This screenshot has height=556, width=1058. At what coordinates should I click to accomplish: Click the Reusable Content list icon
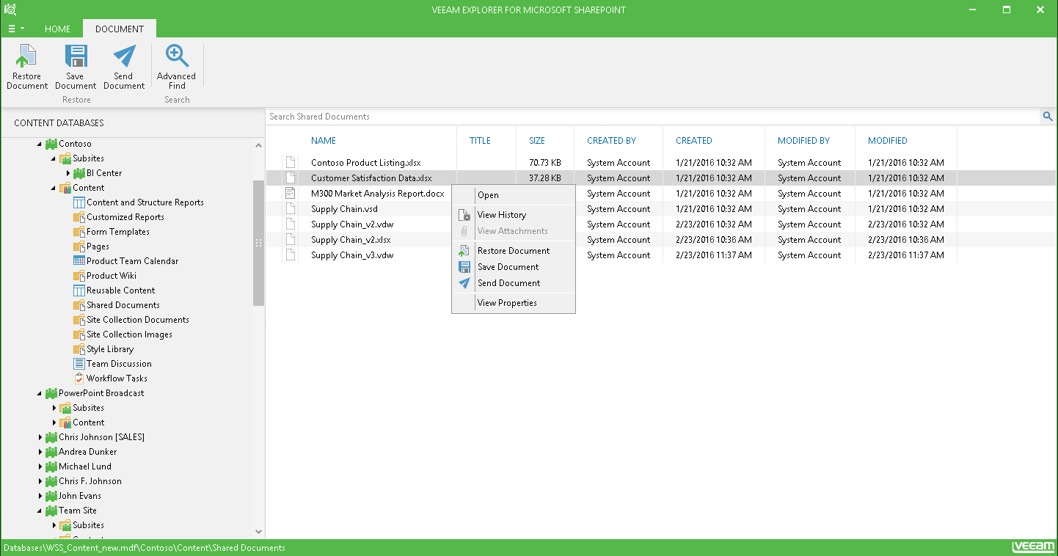tap(79, 290)
